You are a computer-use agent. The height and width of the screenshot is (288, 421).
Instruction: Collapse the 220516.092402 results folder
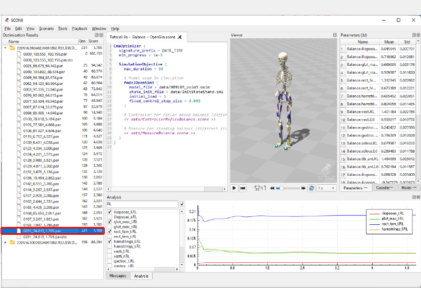click(x=6, y=48)
